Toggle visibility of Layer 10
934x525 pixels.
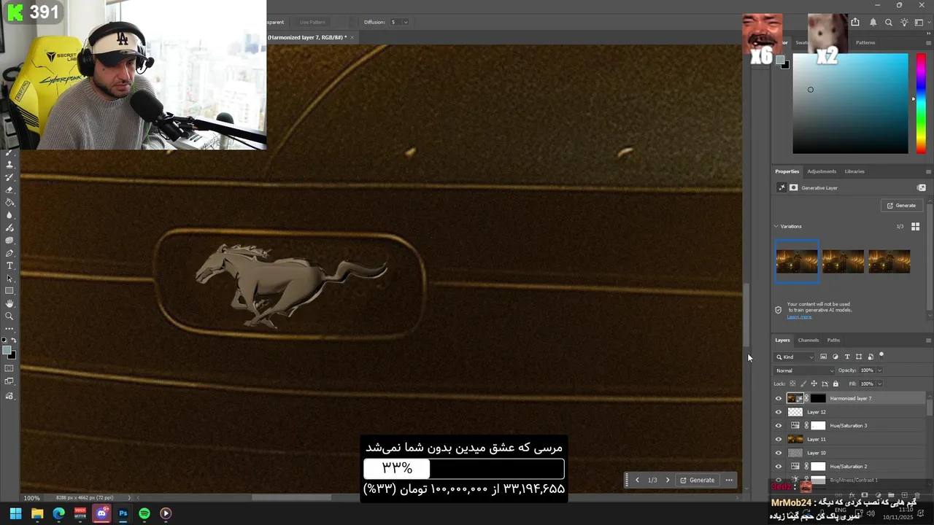pyautogui.click(x=778, y=453)
